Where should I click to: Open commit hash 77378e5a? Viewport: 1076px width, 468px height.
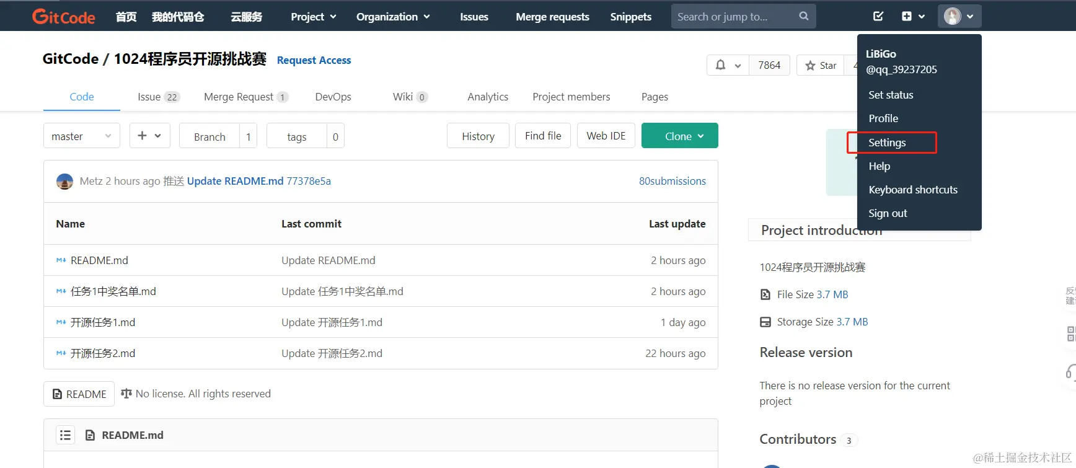(309, 181)
